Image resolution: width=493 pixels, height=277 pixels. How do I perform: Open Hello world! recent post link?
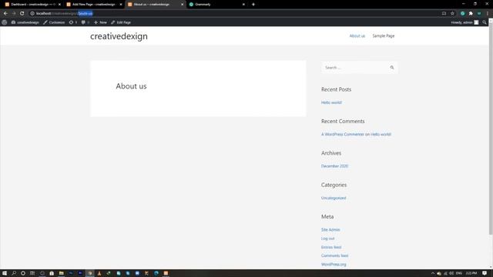331,102
